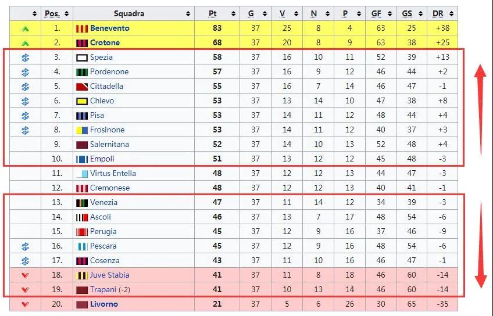
Task: Open the Virtus Entella team link
Action: (x=113, y=173)
